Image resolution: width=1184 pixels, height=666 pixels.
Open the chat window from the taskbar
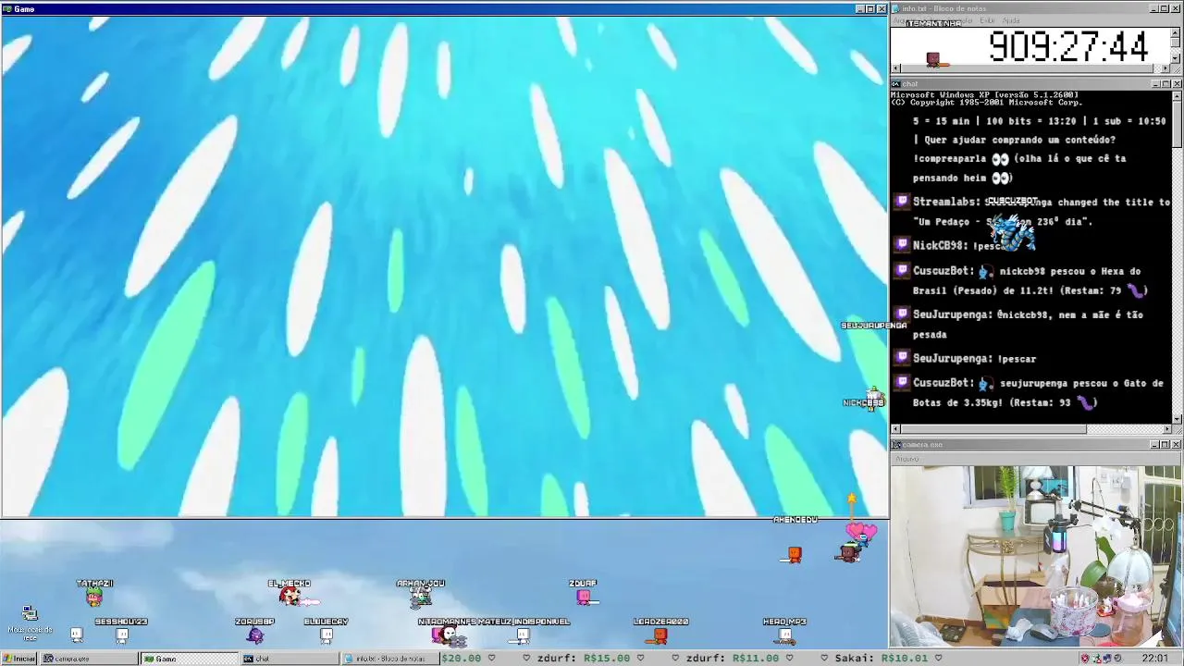point(289,659)
